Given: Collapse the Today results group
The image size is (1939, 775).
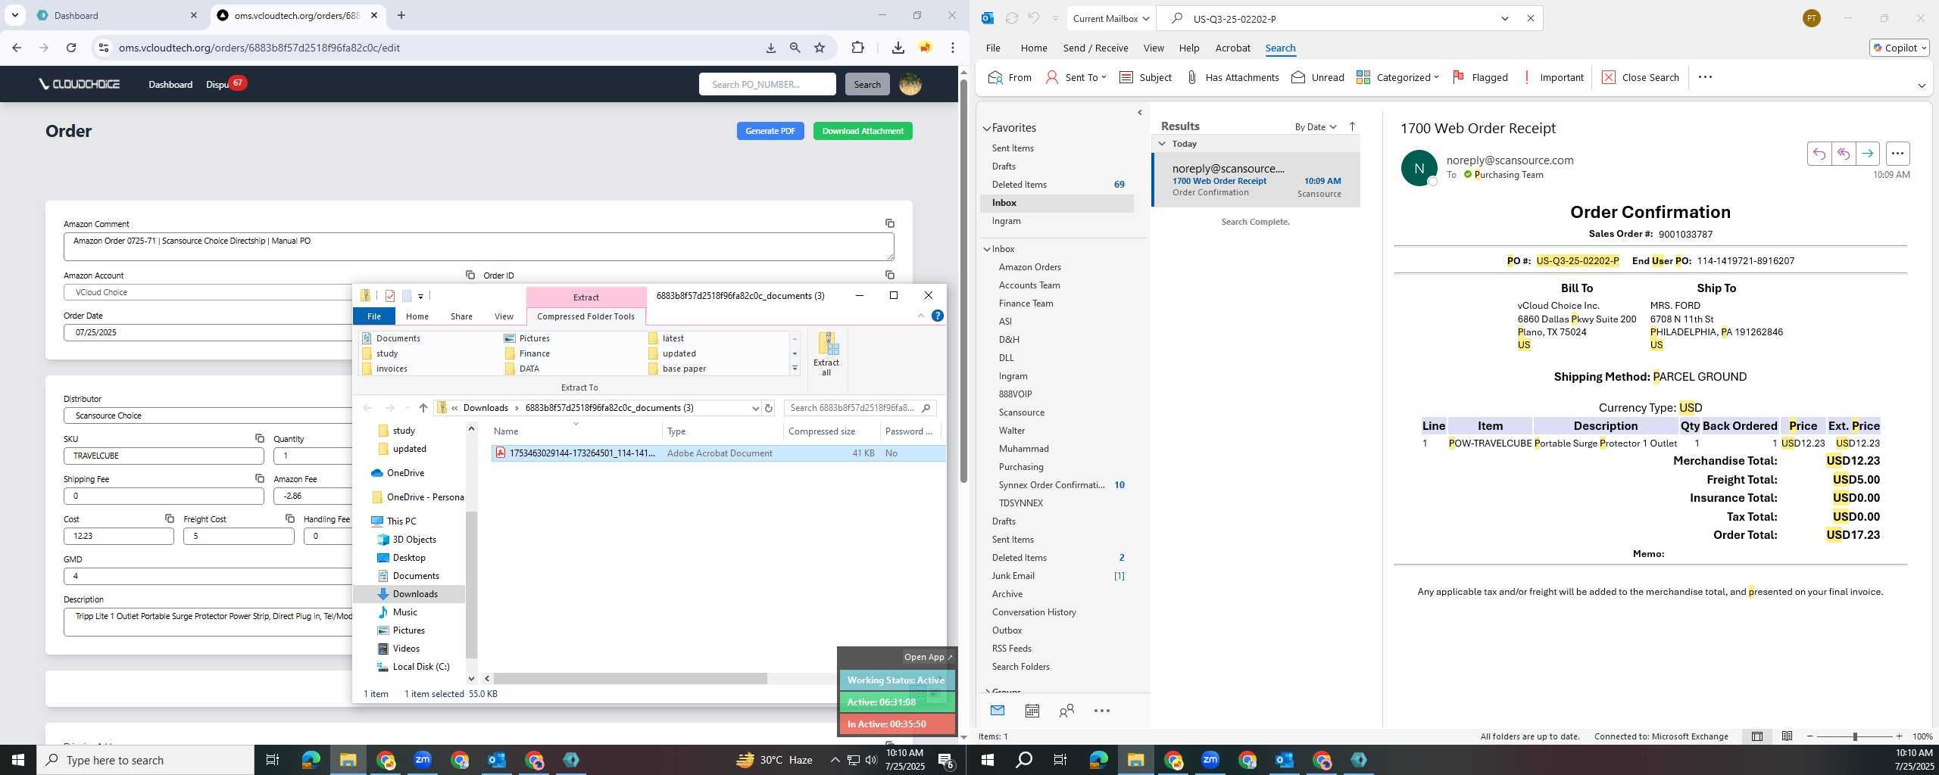Looking at the screenshot, I should (x=1162, y=143).
